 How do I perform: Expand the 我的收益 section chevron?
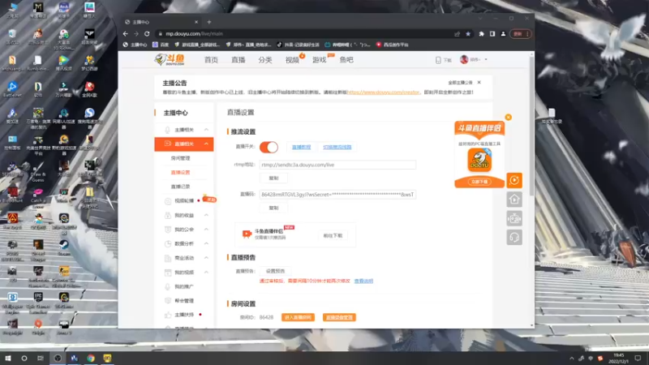coord(206,215)
